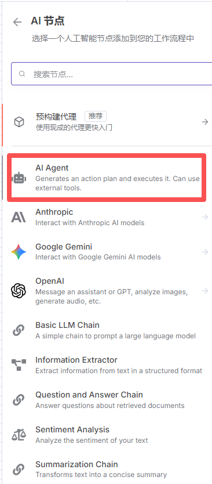Image resolution: width=212 pixels, height=484 pixels.
Task: Click the cube icon for 预构建代理
Action: (x=19, y=122)
